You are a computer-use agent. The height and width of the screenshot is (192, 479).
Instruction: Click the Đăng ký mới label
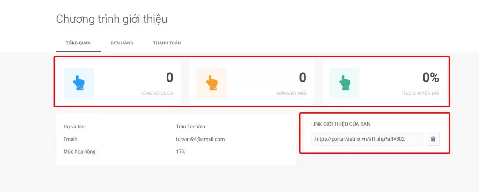tap(291, 93)
